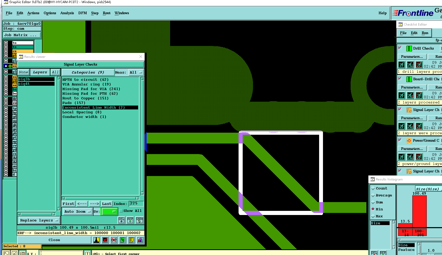Click third run icon under Drill Checks
Viewport: 442px width, 255px height.
(x=419, y=65)
